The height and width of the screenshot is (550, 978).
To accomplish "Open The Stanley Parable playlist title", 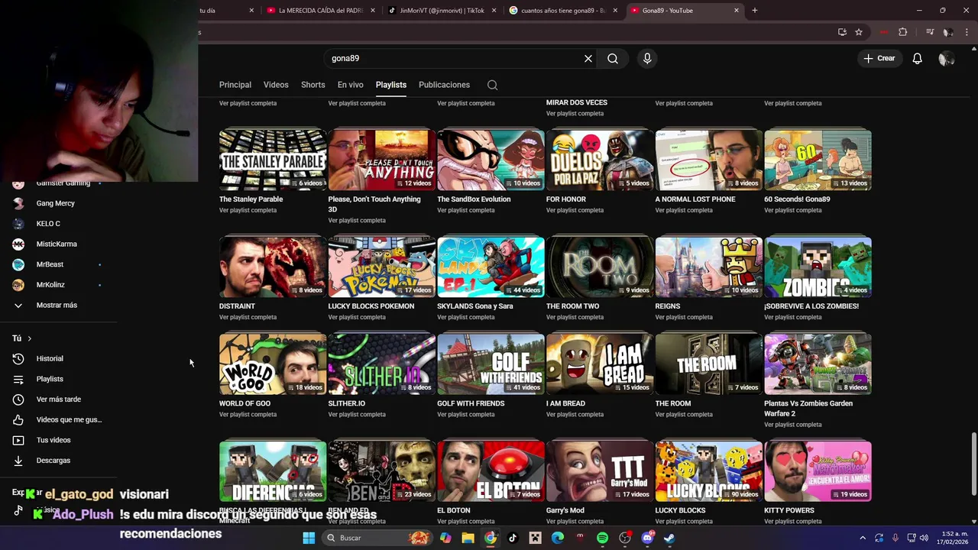I will click(x=251, y=199).
